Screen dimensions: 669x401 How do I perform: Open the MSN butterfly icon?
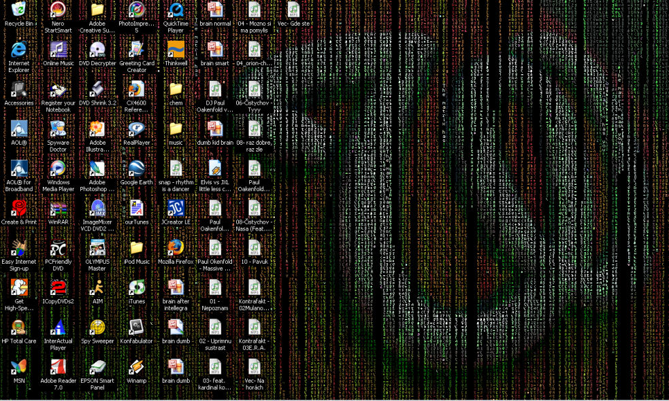click(x=19, y=366)
